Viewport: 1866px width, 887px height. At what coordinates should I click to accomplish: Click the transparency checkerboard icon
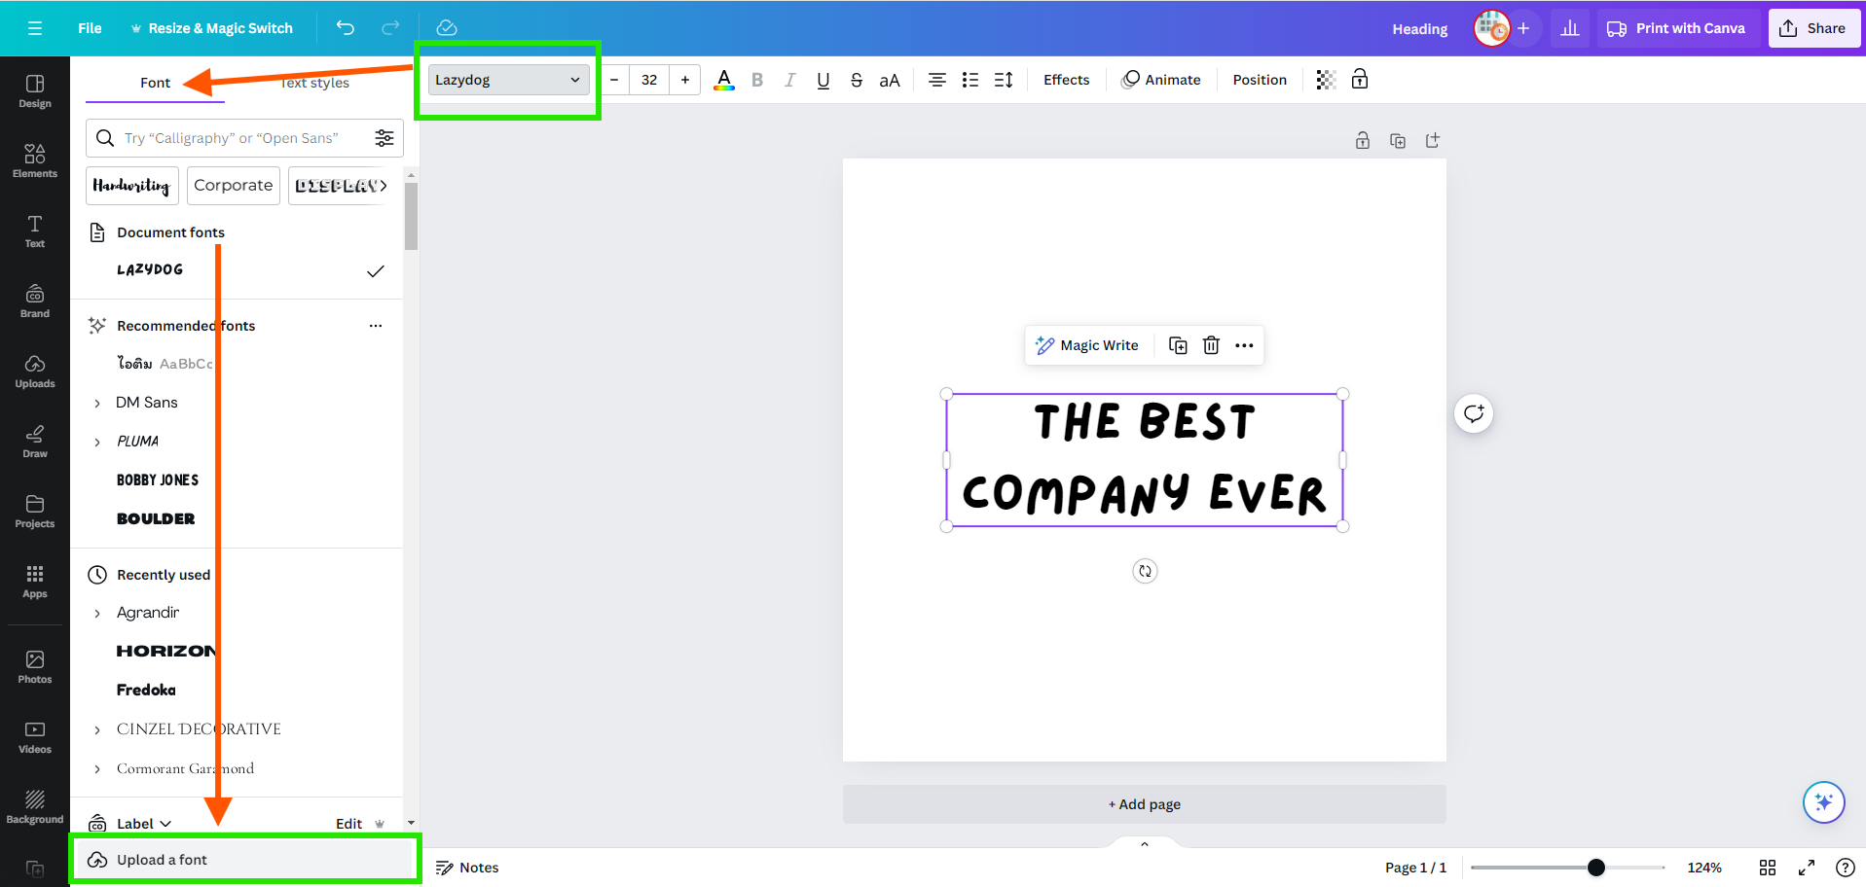coord(1326,80)
